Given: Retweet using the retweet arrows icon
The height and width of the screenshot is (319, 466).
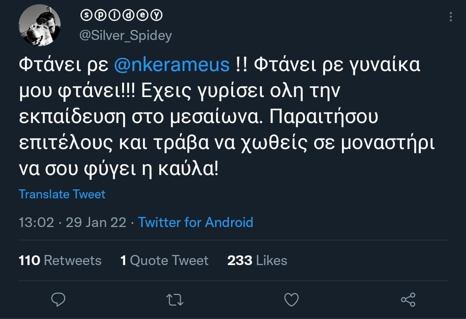Looking at the screenshot, I should pyautogui.click(x=175, y=300).
